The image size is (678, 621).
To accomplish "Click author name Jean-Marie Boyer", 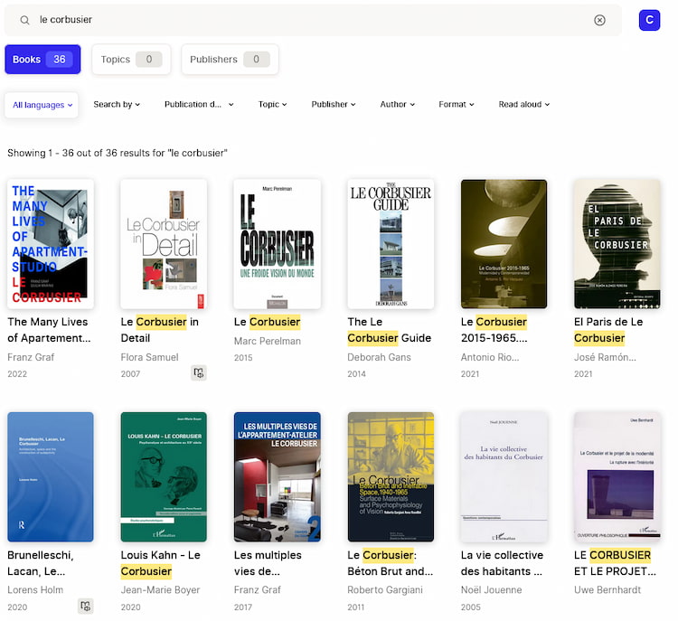I will pos(160,590).
